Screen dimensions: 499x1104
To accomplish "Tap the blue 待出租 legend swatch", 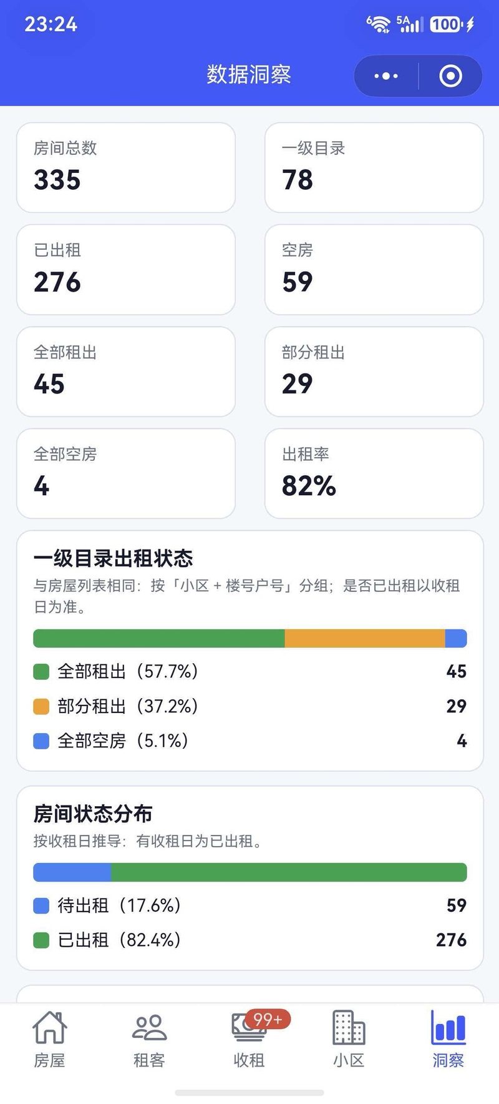I will (41, 905).
